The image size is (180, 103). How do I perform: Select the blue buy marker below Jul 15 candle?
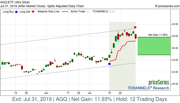click(x=109, y=64)
